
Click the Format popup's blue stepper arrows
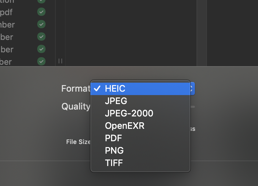[192, 89]
